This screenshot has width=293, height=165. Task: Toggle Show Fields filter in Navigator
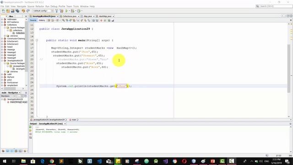pyautogui.click(x=7, y=151)
